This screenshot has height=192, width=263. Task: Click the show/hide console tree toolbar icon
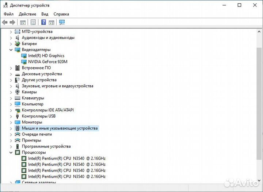pos(23,22)
